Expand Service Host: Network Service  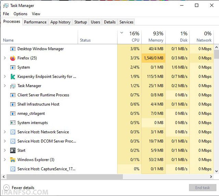pyautogui.click(x=5, y=132)
